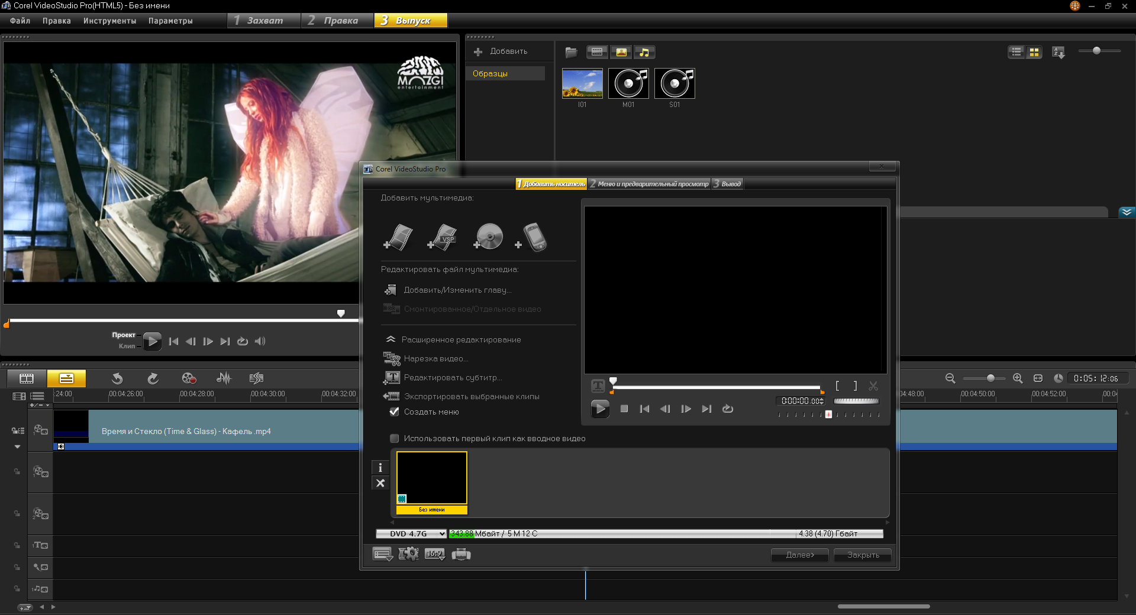Click the voice track icon
This screenshot has height=615, width=1136.
pos(40,567)
